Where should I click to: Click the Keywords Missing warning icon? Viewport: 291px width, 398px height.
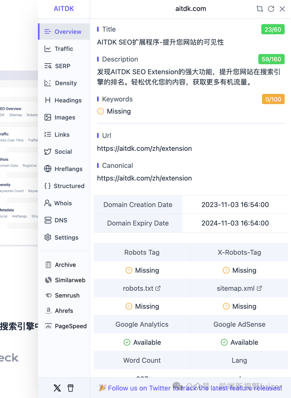pos(101,111)
